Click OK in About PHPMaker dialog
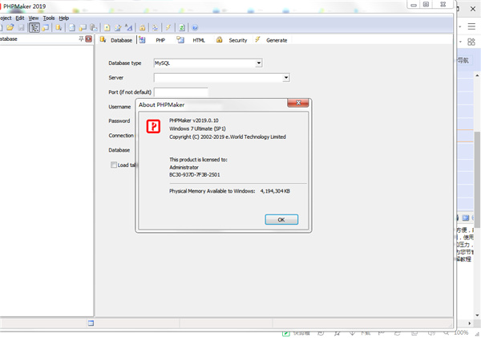 [x=281, y=220]
